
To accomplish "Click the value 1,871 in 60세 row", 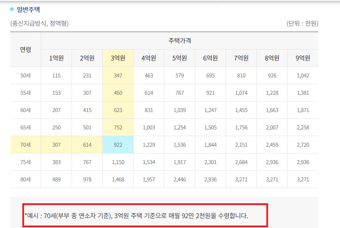I will [x=303, y=110].
